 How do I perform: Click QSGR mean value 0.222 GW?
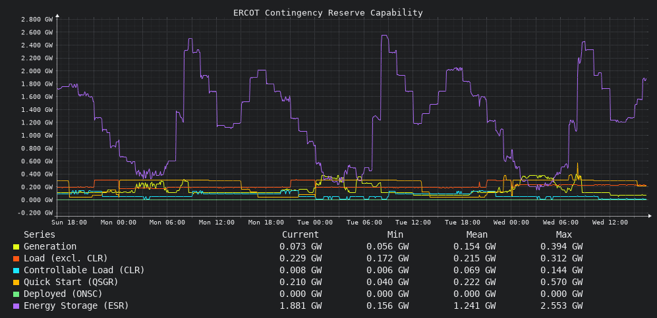pos(474,282)
